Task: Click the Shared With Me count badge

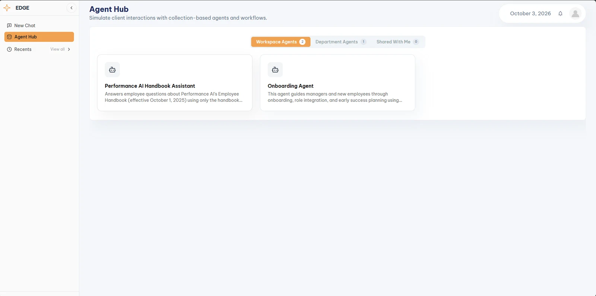Action: click(416, 42)
